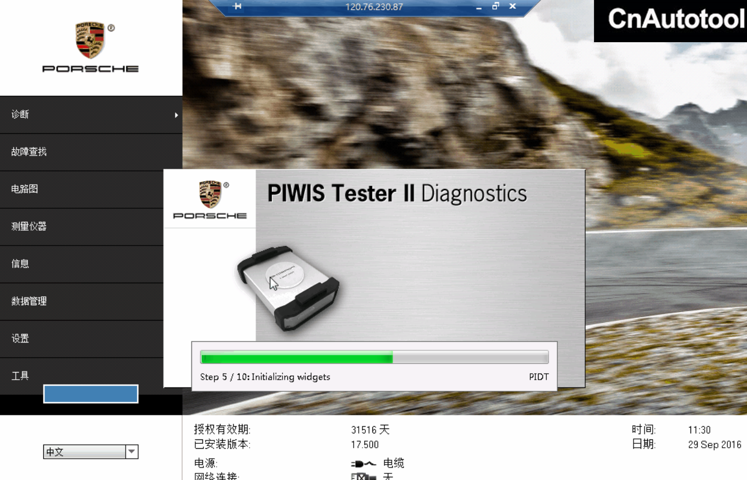Click the power cable plug icon
The height and width of the screenshot is (480, 747).
coord(363,464)
